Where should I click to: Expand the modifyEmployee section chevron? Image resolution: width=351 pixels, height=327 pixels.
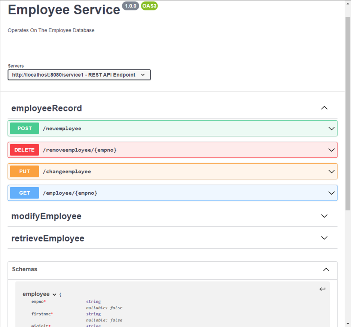point(324,216)
